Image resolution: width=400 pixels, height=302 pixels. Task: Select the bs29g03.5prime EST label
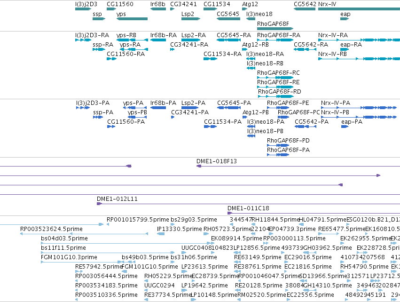tap(194, 220)
